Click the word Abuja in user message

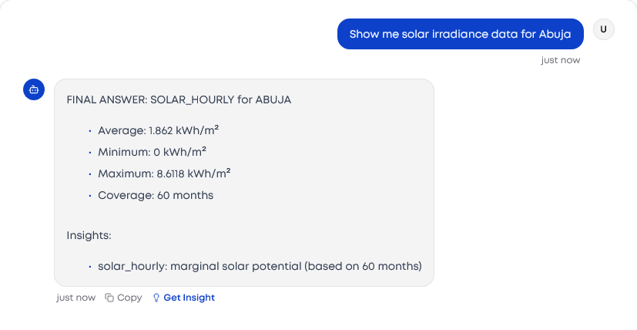point(555,34)
